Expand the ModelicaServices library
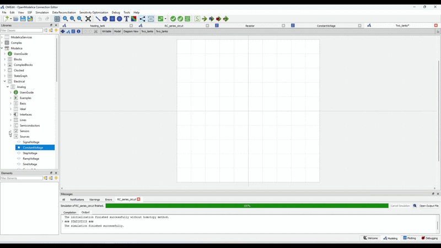The height and width of the screenshot is (248, 441). [2, 37]
